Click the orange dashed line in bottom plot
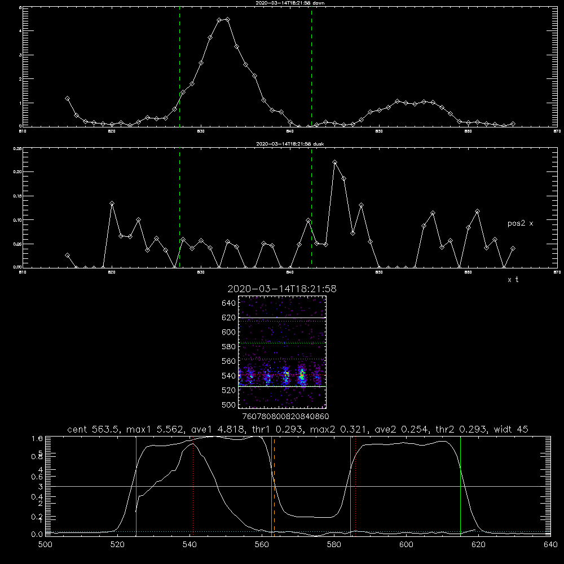The image size is (564, 564). [275, 486]
